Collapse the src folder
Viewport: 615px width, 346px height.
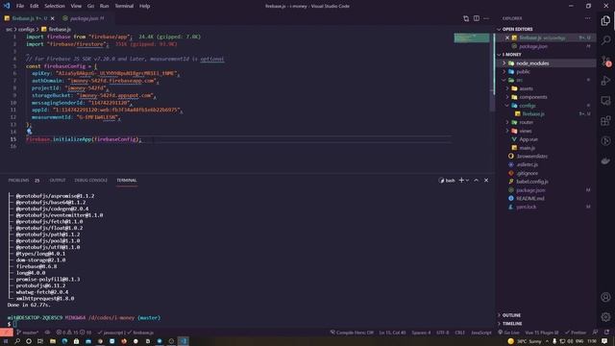pos(545,80)
